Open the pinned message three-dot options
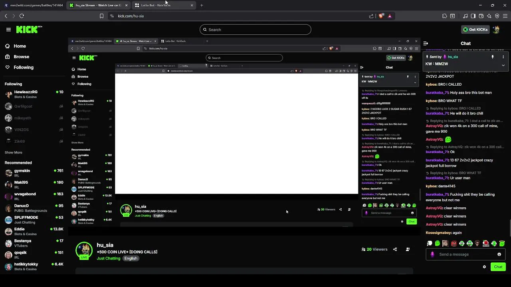 (503, 57)
